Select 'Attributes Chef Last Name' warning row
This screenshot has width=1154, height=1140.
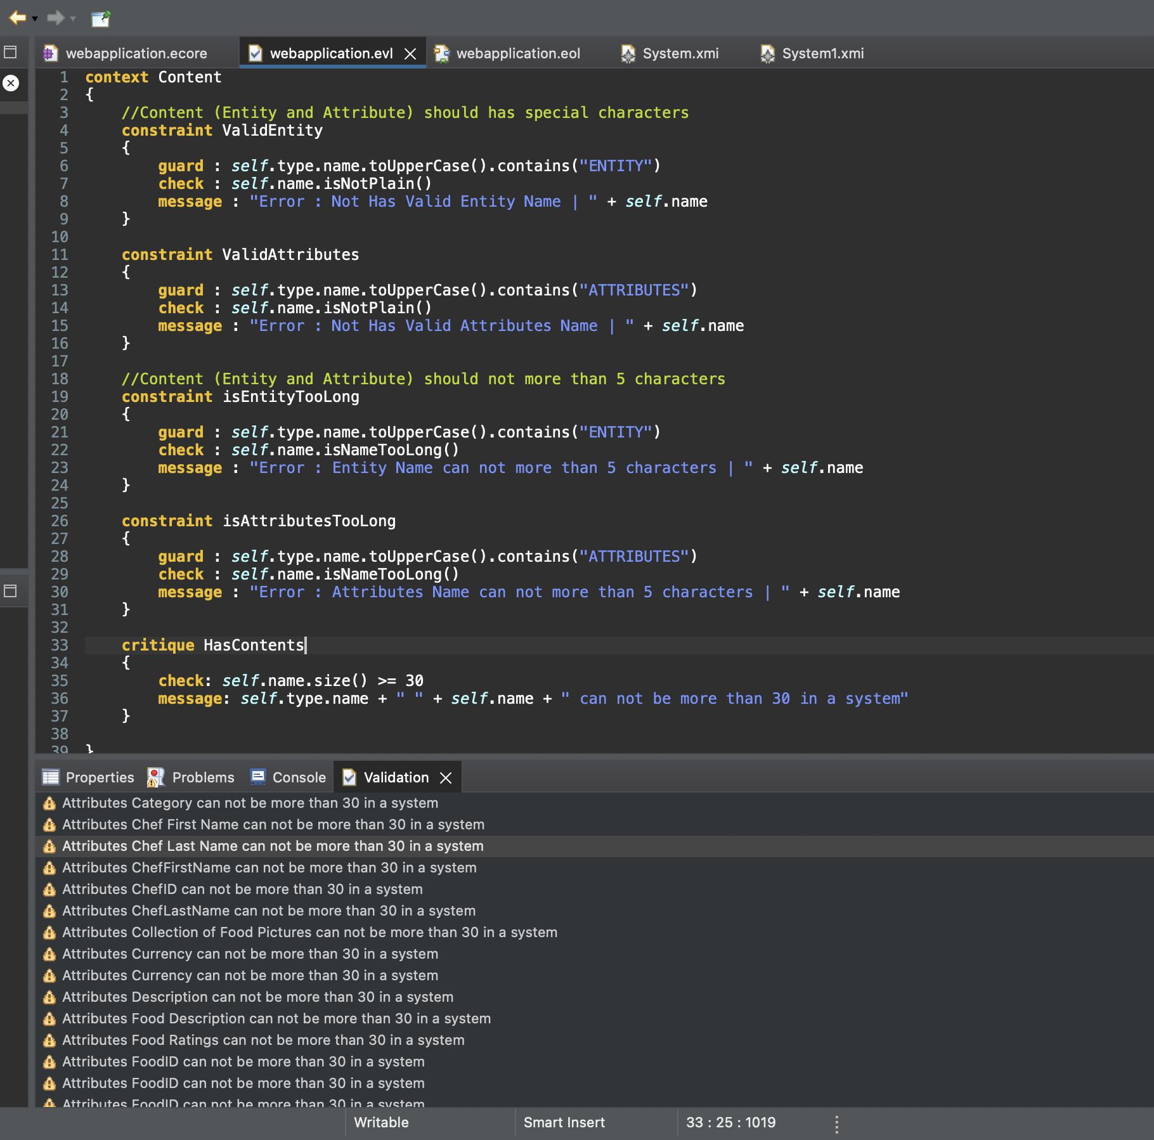[x=594, y=846]
